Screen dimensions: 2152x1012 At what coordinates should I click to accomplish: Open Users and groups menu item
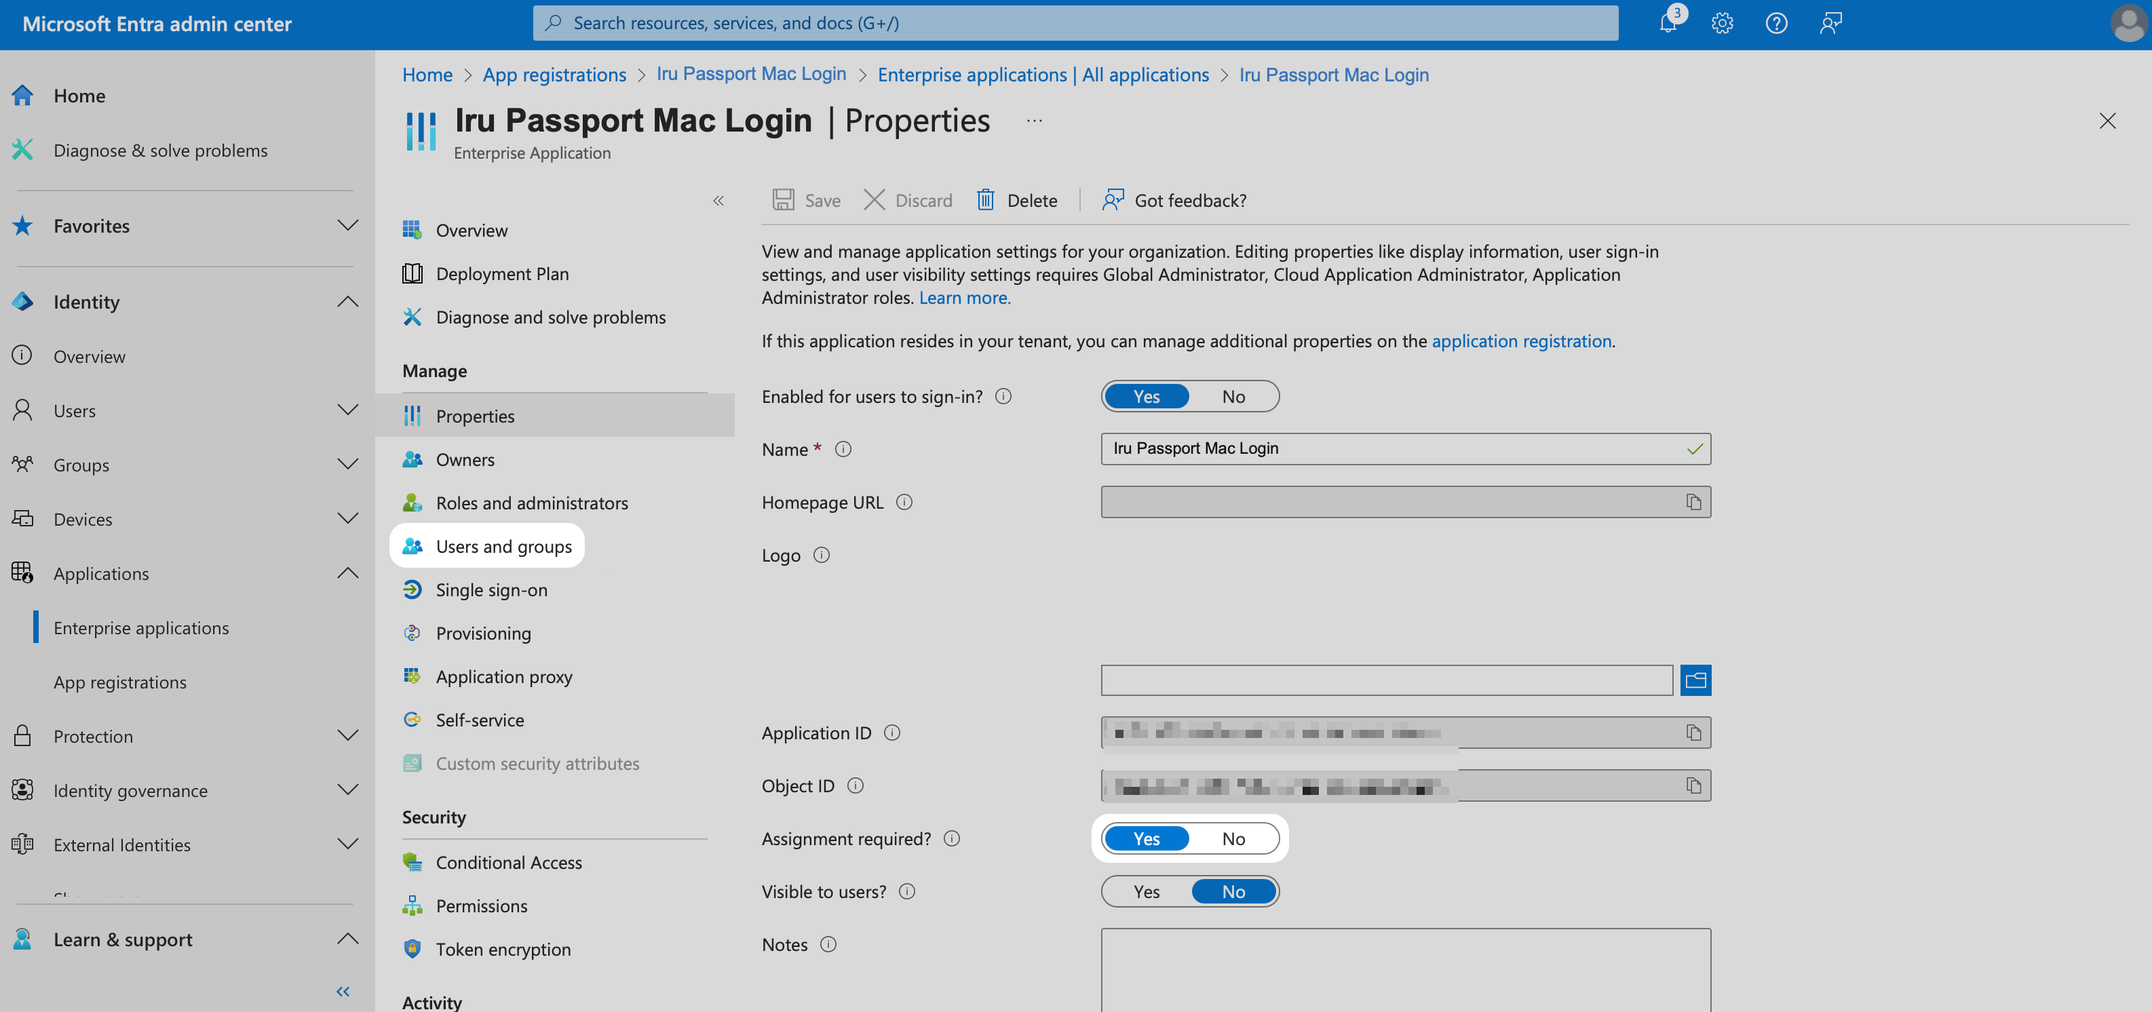[x=487, y=546]
